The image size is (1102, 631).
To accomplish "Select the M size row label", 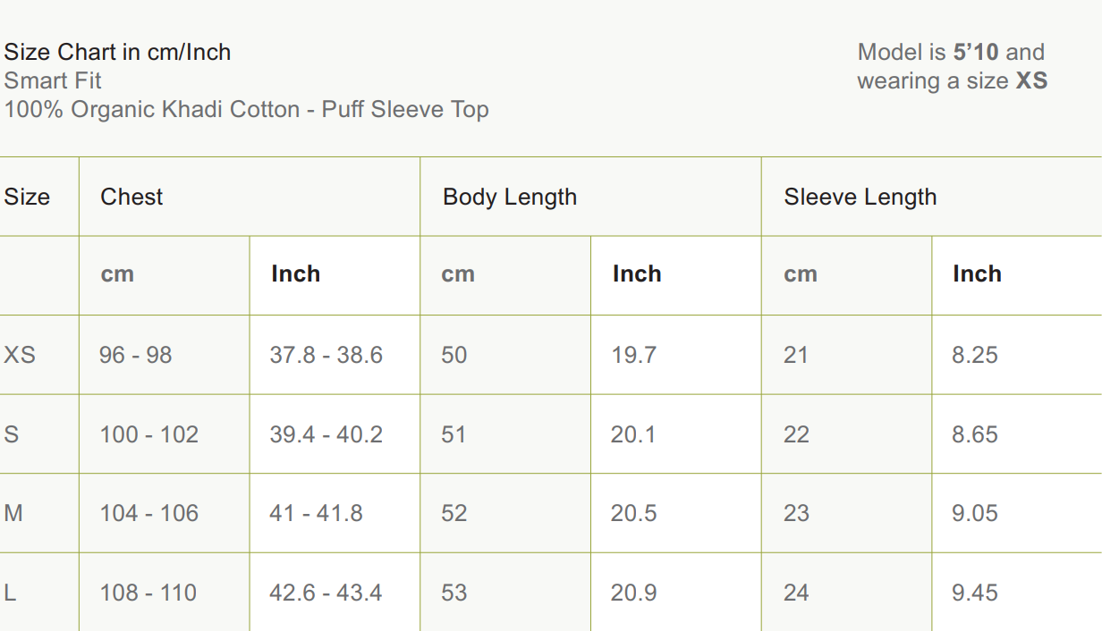I will coord(13,513).
